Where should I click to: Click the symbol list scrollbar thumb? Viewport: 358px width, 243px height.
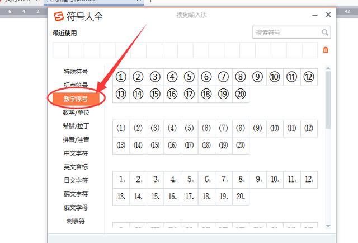tap(328, 100)
